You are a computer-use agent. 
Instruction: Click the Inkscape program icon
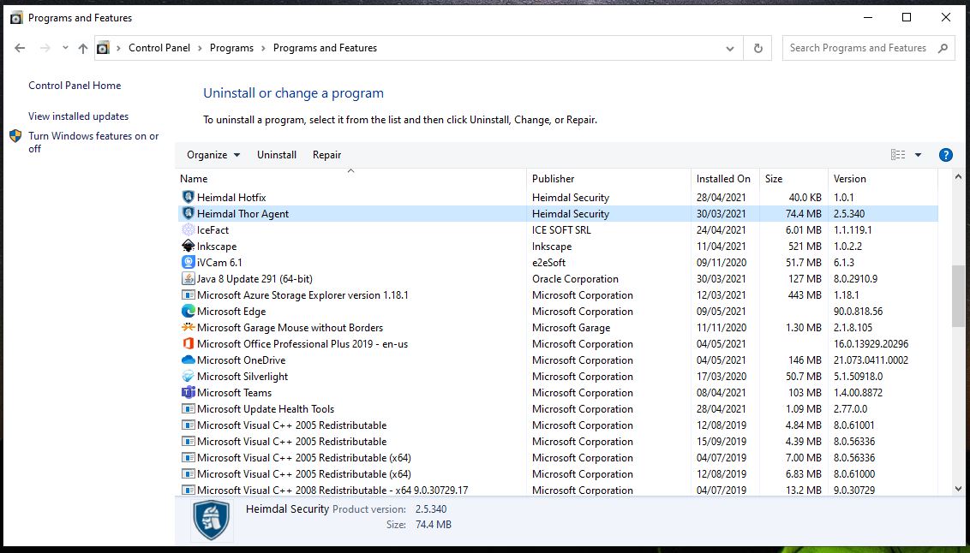[x=188, y=246]
